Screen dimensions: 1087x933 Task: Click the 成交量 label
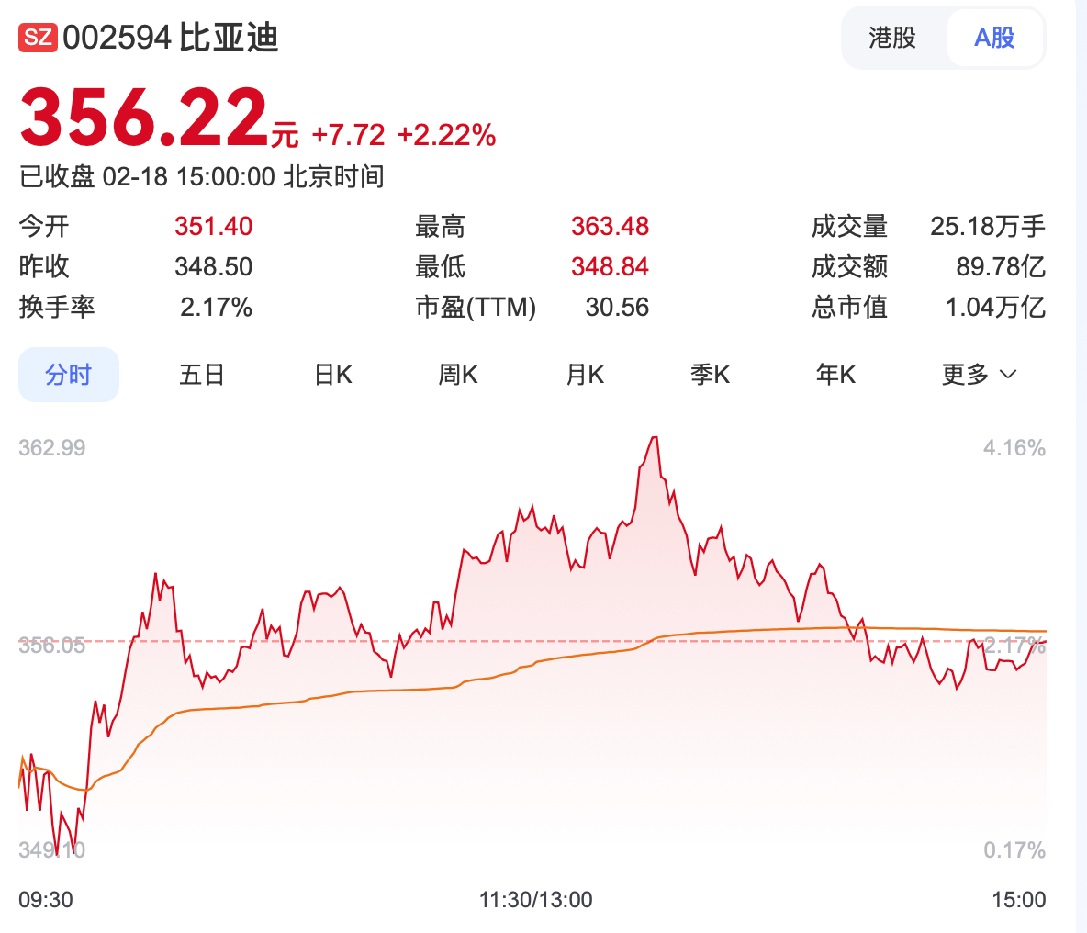coord(850,227)
